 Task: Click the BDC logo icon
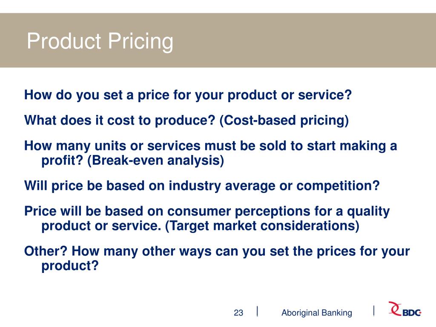pos(404,309)
